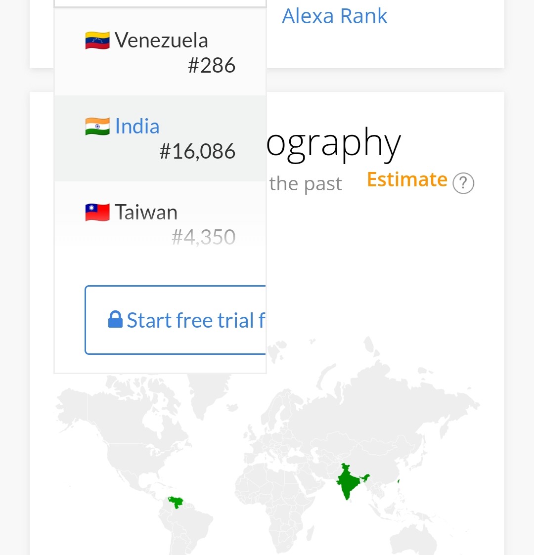Screen dimensions: 534x555
Task: Click Greenland on the world map
Action: [x=209, y=393]
